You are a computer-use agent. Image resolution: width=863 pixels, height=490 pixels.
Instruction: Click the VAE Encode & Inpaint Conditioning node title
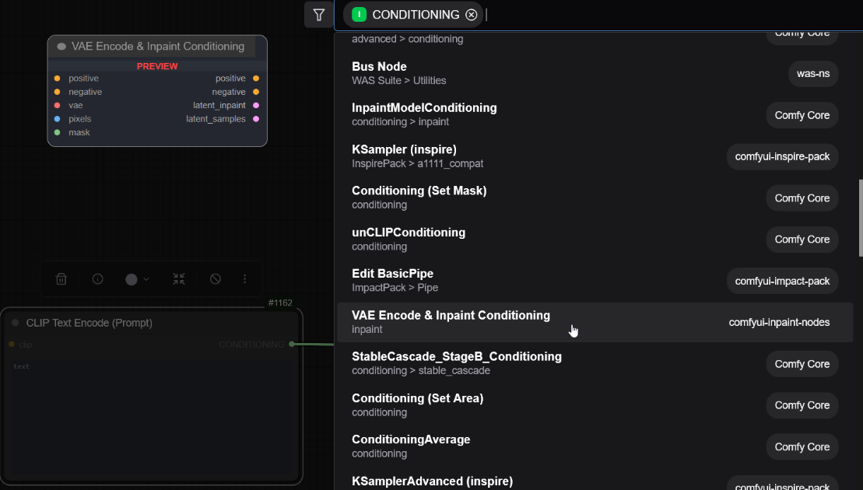(158, 47)
